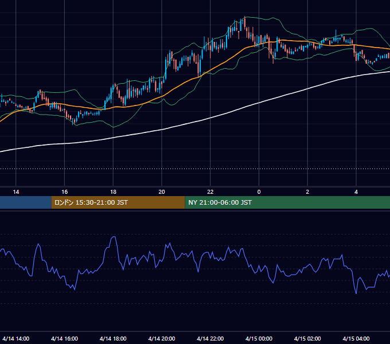The height and width of the screenshot is (344, 390).
Task: Click the 4/14 20:00 date label
Action: pyautogui.click(x=162, y=338)
